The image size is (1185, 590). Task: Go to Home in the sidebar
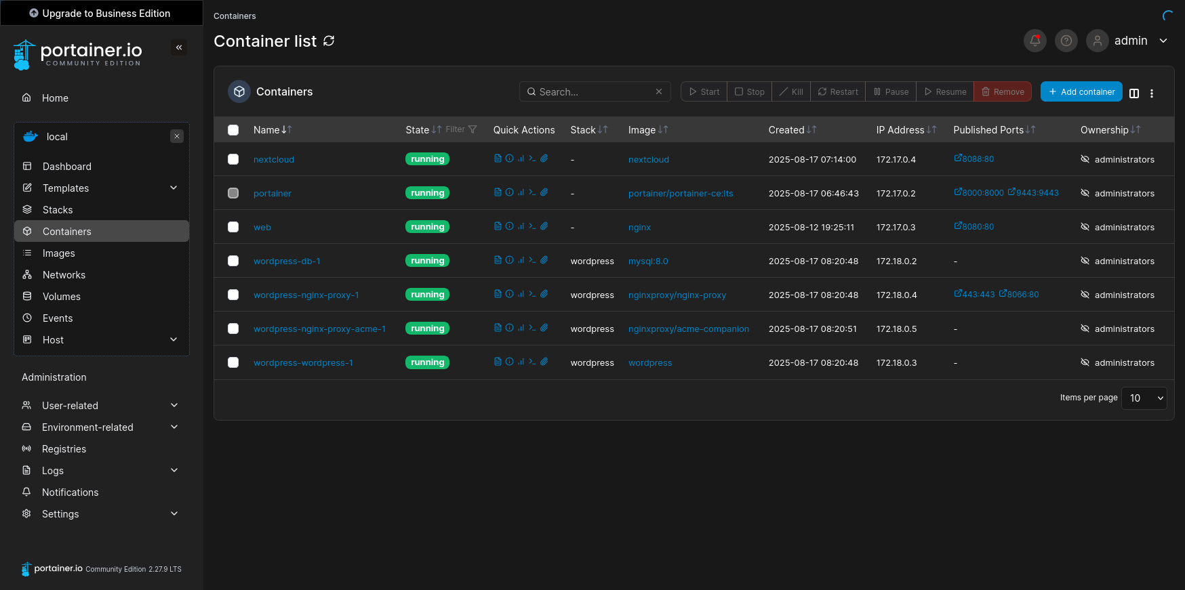102,98
